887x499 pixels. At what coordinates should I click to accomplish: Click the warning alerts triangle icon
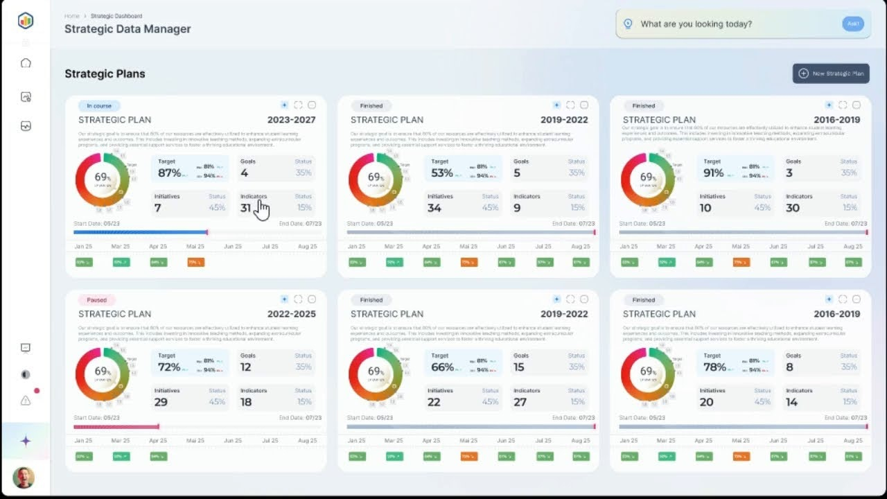pos(26,401)
